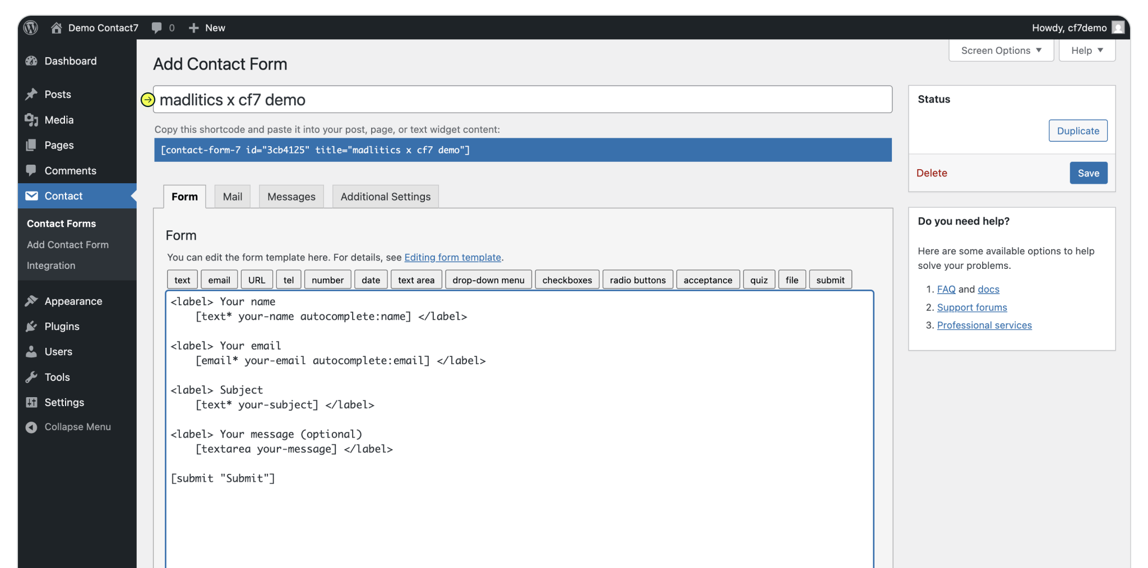This screenshot has height=568, width=1148.
Task: Open Integration submenu item
Action: [51, 266]
